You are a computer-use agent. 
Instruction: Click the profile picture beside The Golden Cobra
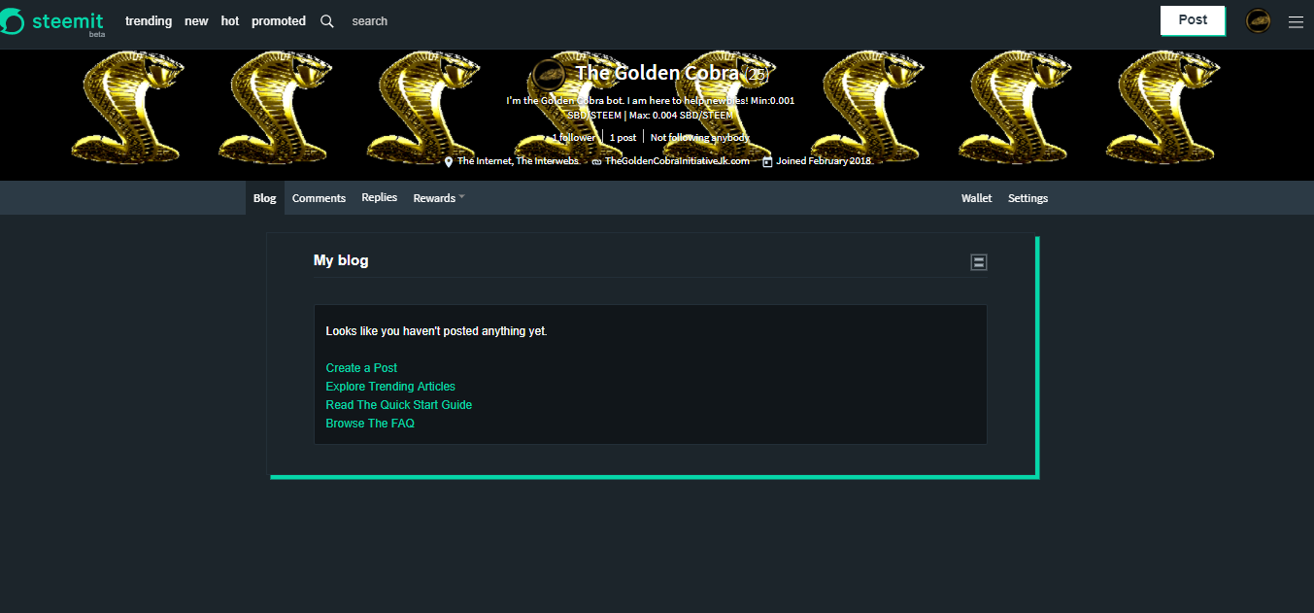(x=549, y=75)
